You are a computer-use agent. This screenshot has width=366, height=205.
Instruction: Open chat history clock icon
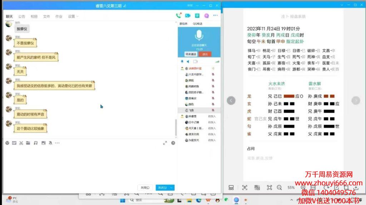point(173,143)
